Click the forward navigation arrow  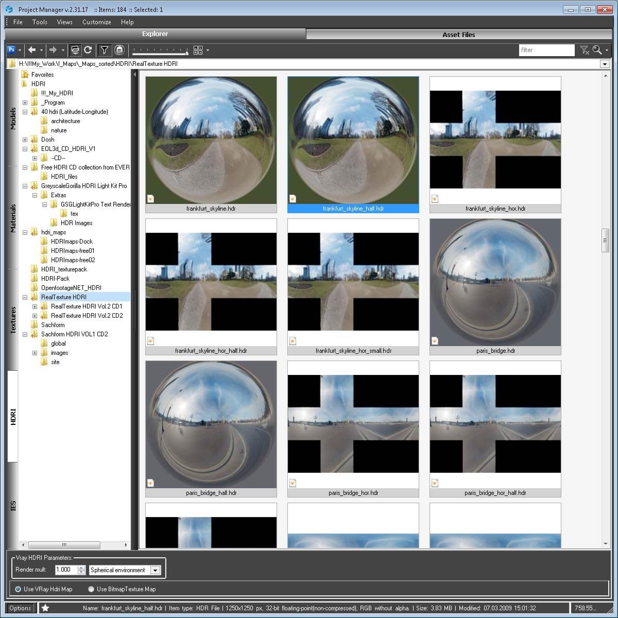click(54, 50)
